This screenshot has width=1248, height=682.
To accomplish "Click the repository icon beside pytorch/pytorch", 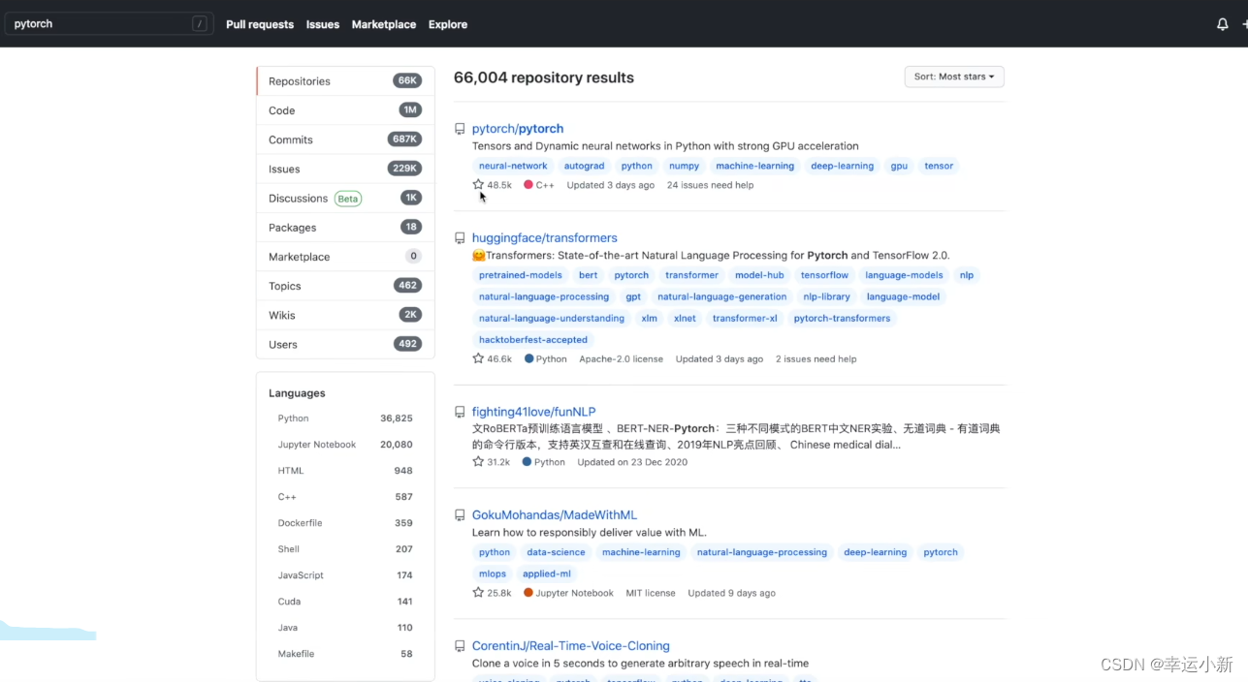I will 460,129.
